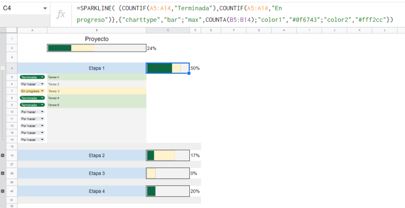Select column I header
This screenshot has height=208, width=405.
tap(309, 30)
